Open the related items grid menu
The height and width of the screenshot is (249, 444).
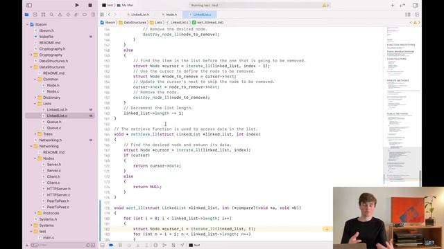(x=102, y=15)
